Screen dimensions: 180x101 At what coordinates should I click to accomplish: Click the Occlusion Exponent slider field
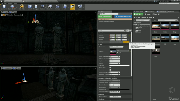[x=114, y=85]
